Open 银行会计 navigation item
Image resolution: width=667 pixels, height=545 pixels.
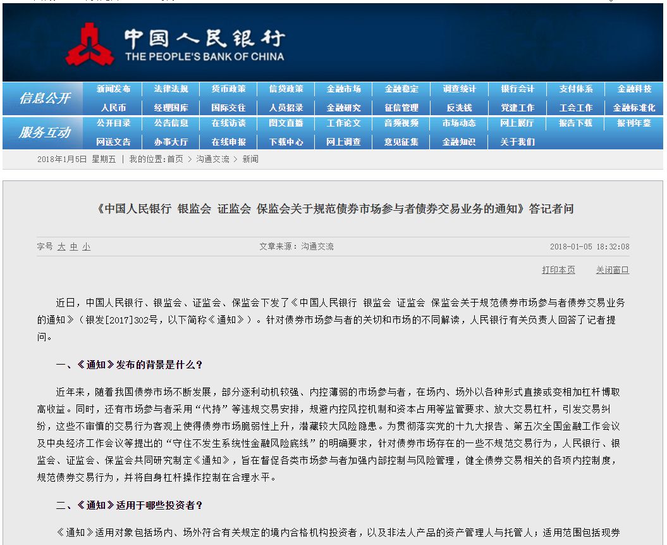pyautogui.click(x=517, y=89)
